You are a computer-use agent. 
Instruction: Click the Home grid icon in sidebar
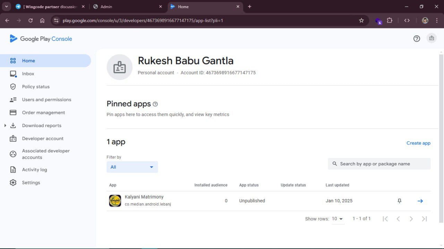point(13,61)
